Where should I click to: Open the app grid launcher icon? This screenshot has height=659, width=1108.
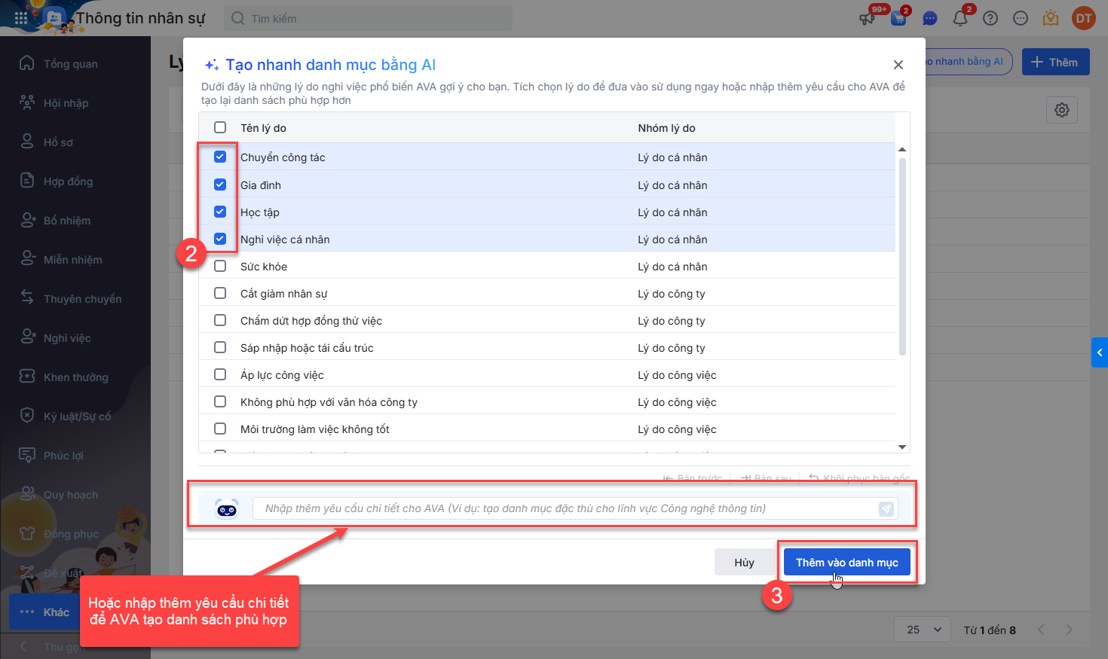(x=21, y=18)
